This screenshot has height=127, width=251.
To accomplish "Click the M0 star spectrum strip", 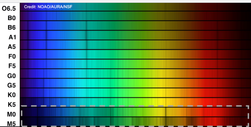I will [x=136, y=112].
